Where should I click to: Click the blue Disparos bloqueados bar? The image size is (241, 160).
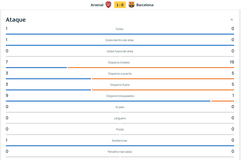(x=108, y=101)
